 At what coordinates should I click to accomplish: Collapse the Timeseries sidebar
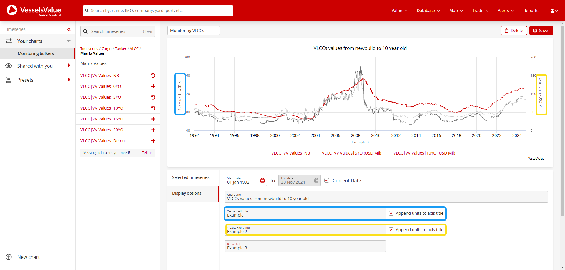click(69, 29)
